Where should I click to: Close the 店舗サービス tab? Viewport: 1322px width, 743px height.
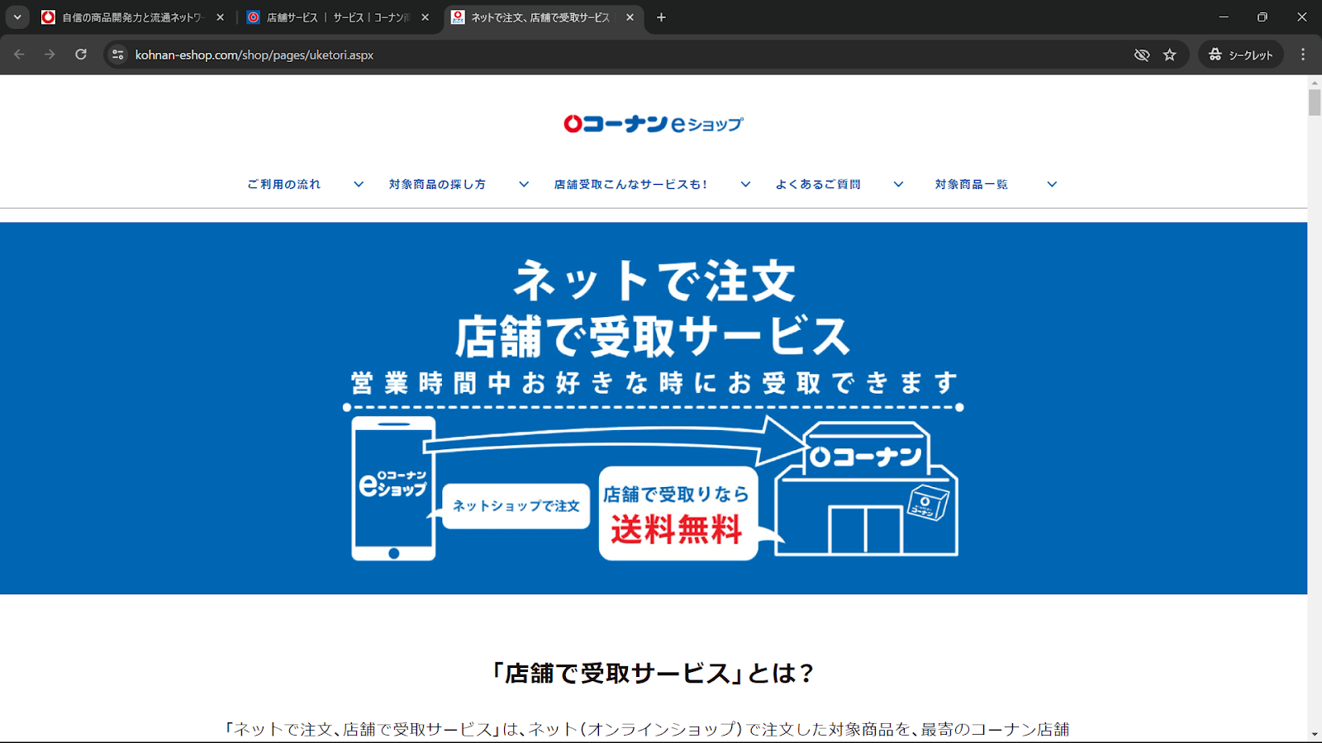pyautogui.click(x=425, y=17)
